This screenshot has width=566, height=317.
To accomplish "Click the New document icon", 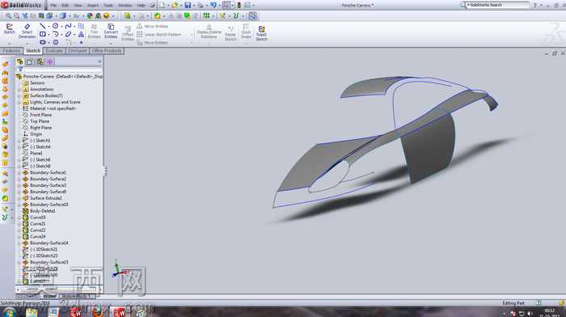I will coord(162,5).
